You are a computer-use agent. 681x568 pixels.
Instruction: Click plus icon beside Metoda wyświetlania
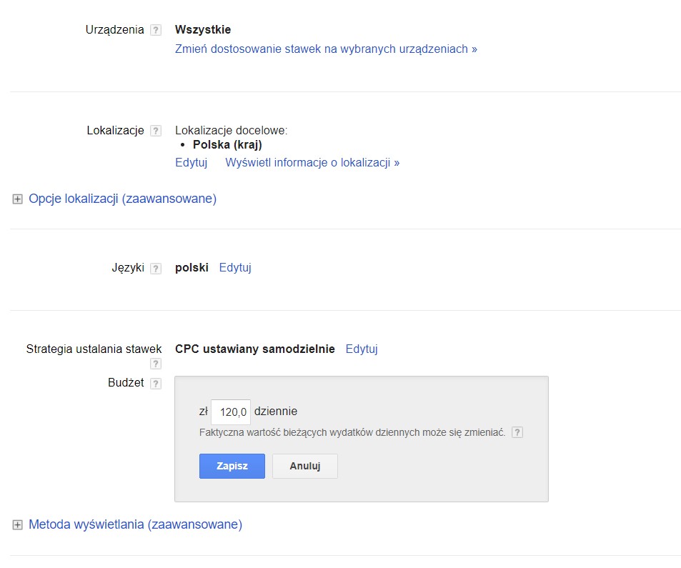(x=18, y=525)
